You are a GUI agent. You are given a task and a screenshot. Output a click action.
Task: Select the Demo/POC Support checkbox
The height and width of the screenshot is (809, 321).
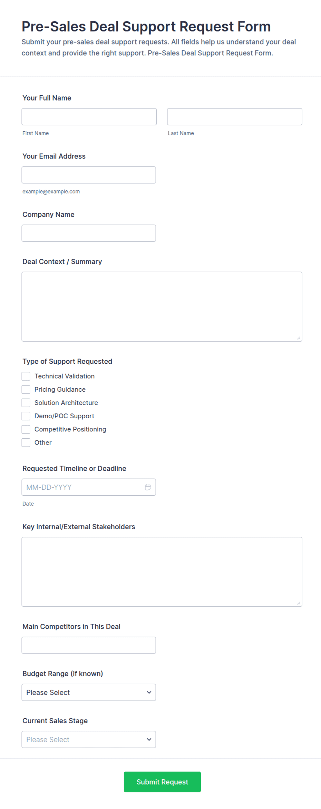pyautogui.click(x=26, y=416)
